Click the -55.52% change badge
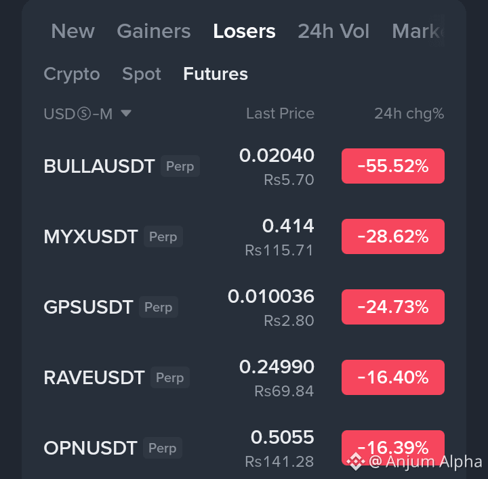The width and height of the screenshot is (488, 479). click(393, 166)
